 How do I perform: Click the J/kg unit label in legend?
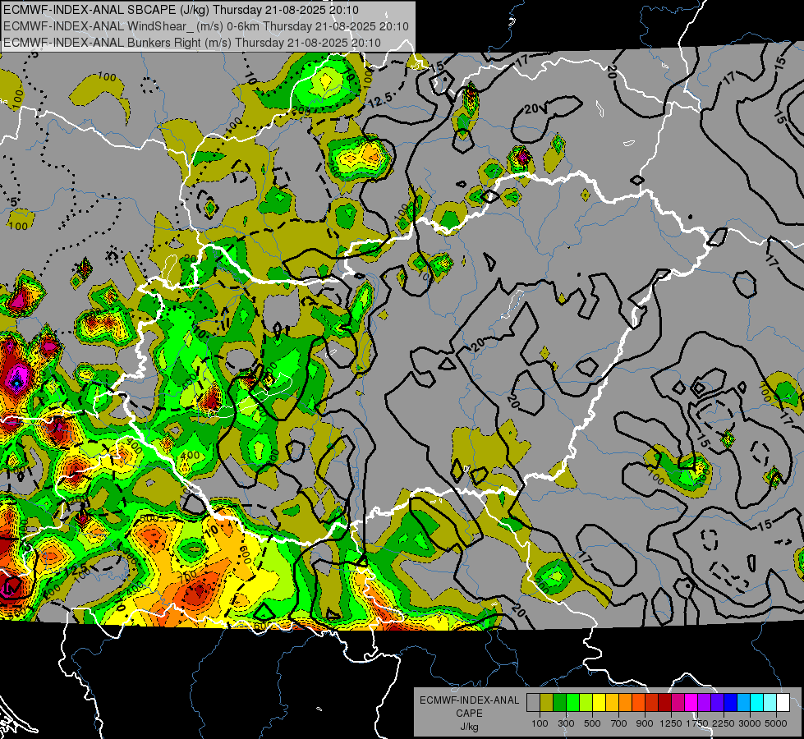click(x=469, y=727)
